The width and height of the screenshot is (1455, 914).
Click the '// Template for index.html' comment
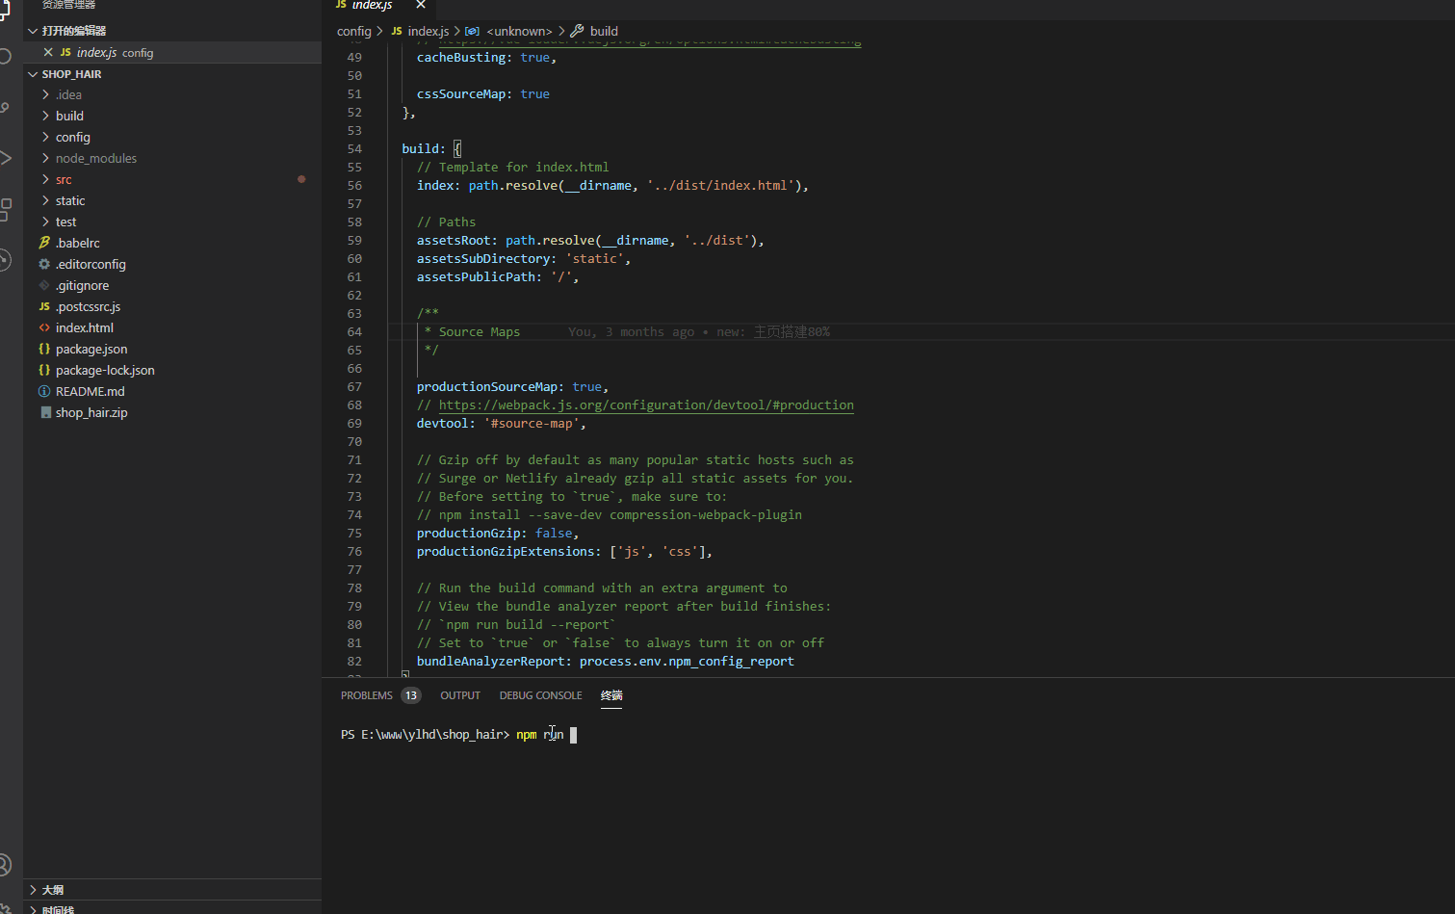[x=512, y=168]
